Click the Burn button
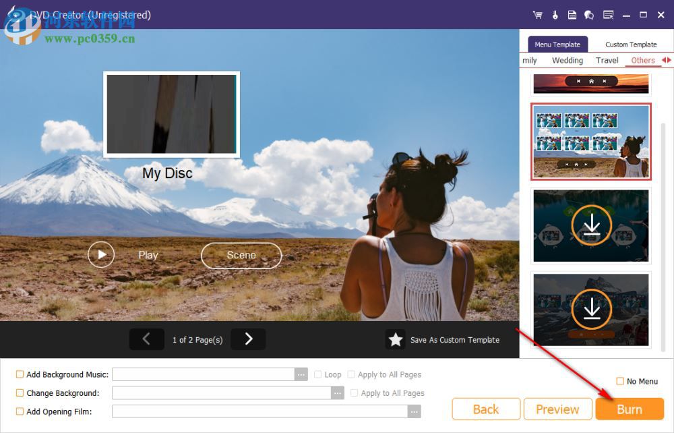This screenshot has width=674, height=433. pos(630,409)
